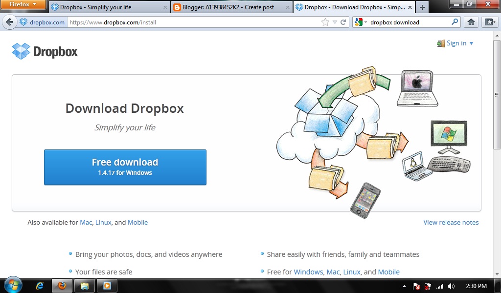Click the 2:30 PM clock
The image size is (501, 293).
[476, 286]
